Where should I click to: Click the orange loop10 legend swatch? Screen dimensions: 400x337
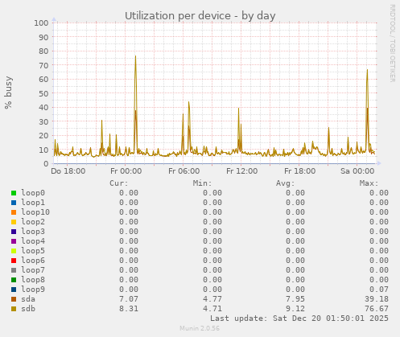tap(14, 212)
